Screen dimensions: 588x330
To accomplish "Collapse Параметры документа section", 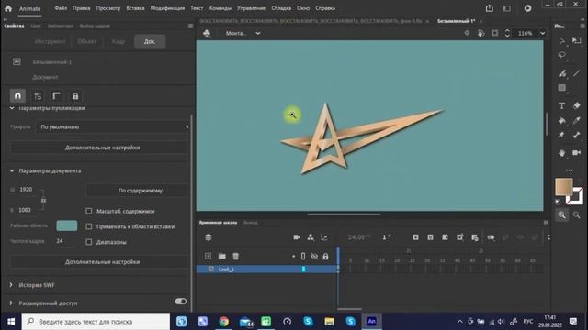I will click(x=12, y=170).
